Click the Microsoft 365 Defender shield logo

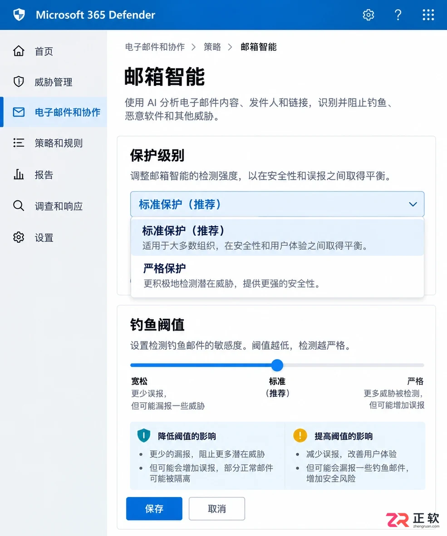pyautogui.click(x=19, y=15)
